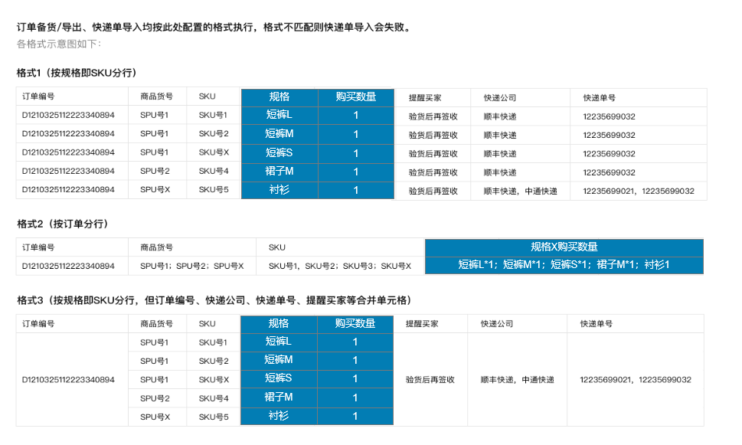Select the merged order number cell in 格式3
742x445 pixels.
(68, 380)
